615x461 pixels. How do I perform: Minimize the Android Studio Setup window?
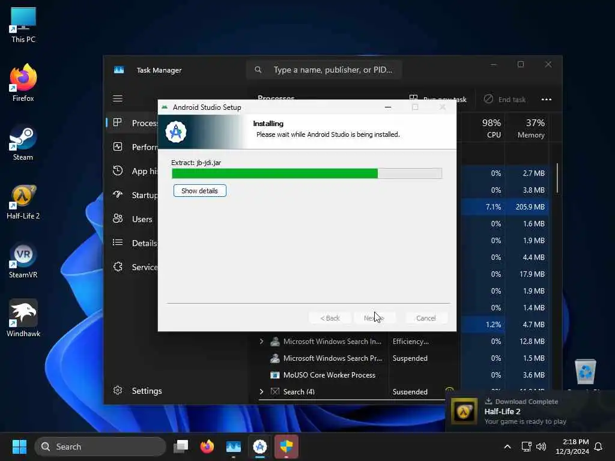click(388, 107)
